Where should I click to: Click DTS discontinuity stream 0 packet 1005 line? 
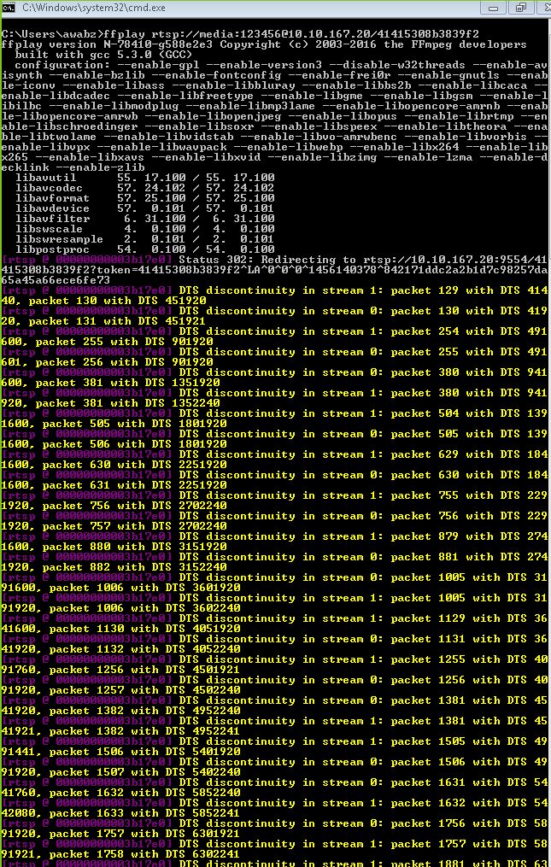coord(274,577)
